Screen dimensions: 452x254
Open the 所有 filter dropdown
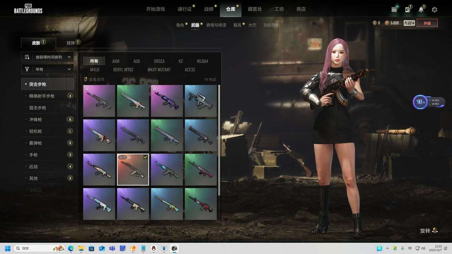[48, 69]
